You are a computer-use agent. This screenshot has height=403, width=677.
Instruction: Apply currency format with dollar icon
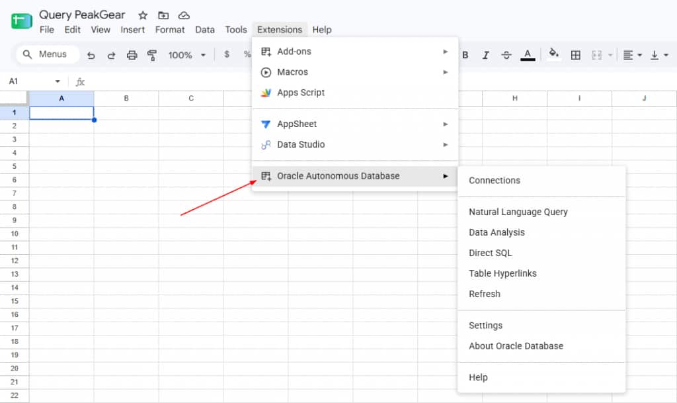[x=227, y=54]
